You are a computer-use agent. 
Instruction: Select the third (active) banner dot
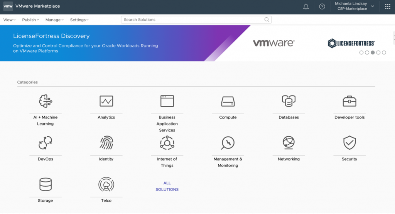373,53
